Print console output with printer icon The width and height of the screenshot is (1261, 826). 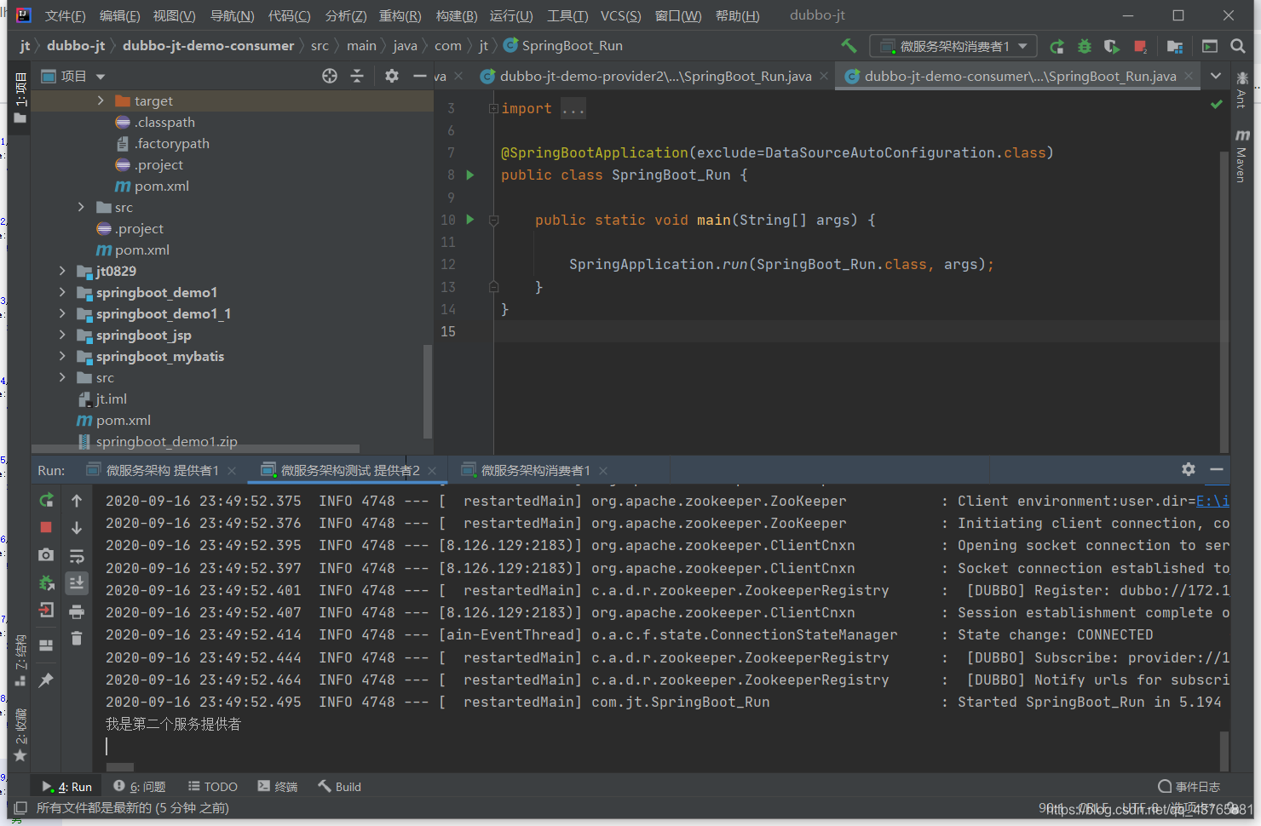click(x=77, y=611)
